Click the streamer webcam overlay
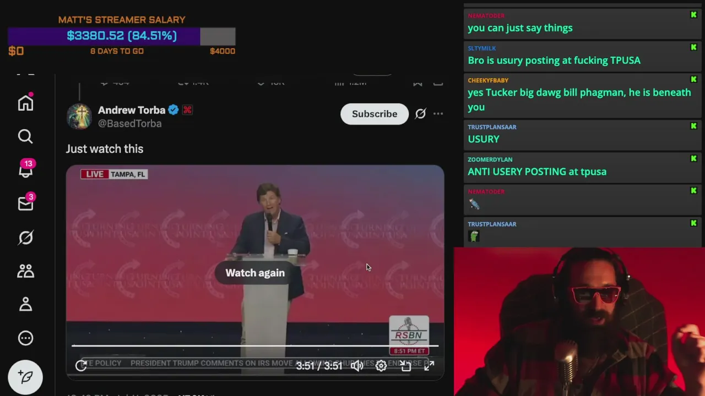Viewport: 705px width, 396px height. tap(579, 322)
